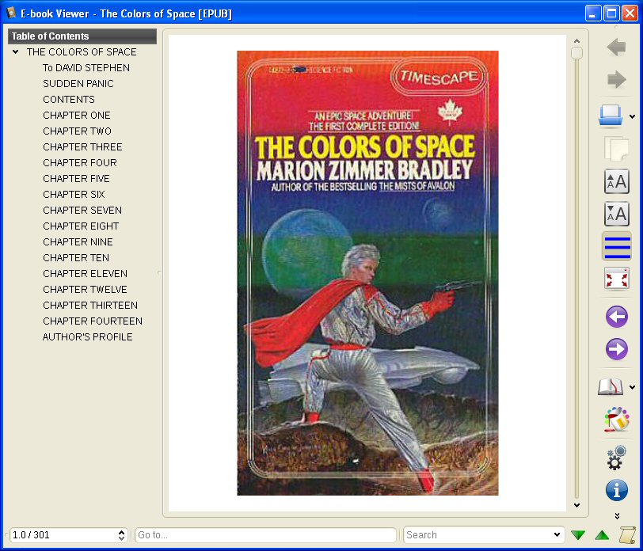The height and width of the screenshot is (551, 643).
Task: Click the Forward navigation arrow
Action: click(x=616, y=79)
